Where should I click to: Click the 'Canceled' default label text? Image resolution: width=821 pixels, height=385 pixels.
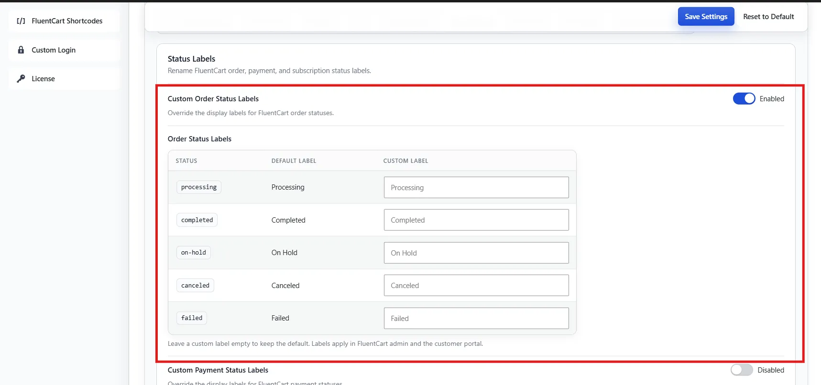(x=285, y=285)
